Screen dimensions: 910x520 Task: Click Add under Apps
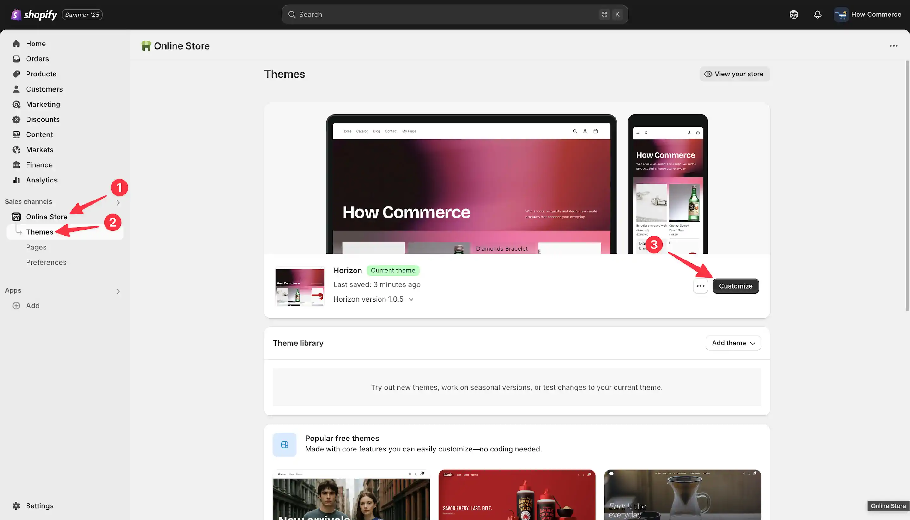[x=33, y=306]
